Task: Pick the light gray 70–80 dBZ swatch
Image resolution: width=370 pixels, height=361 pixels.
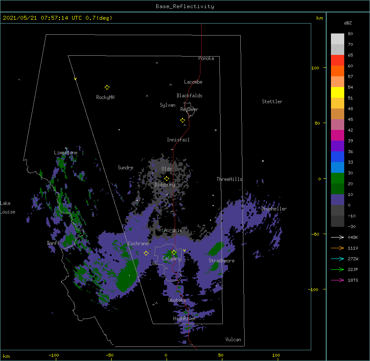Action: click(337, 39)
